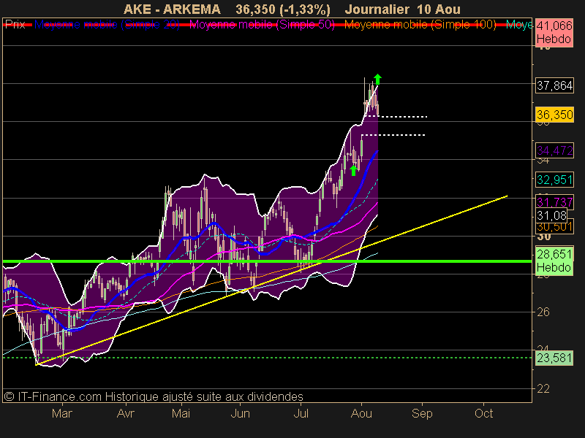
Task: Click the "Mai" month label
Action: (x=181, y=413)
